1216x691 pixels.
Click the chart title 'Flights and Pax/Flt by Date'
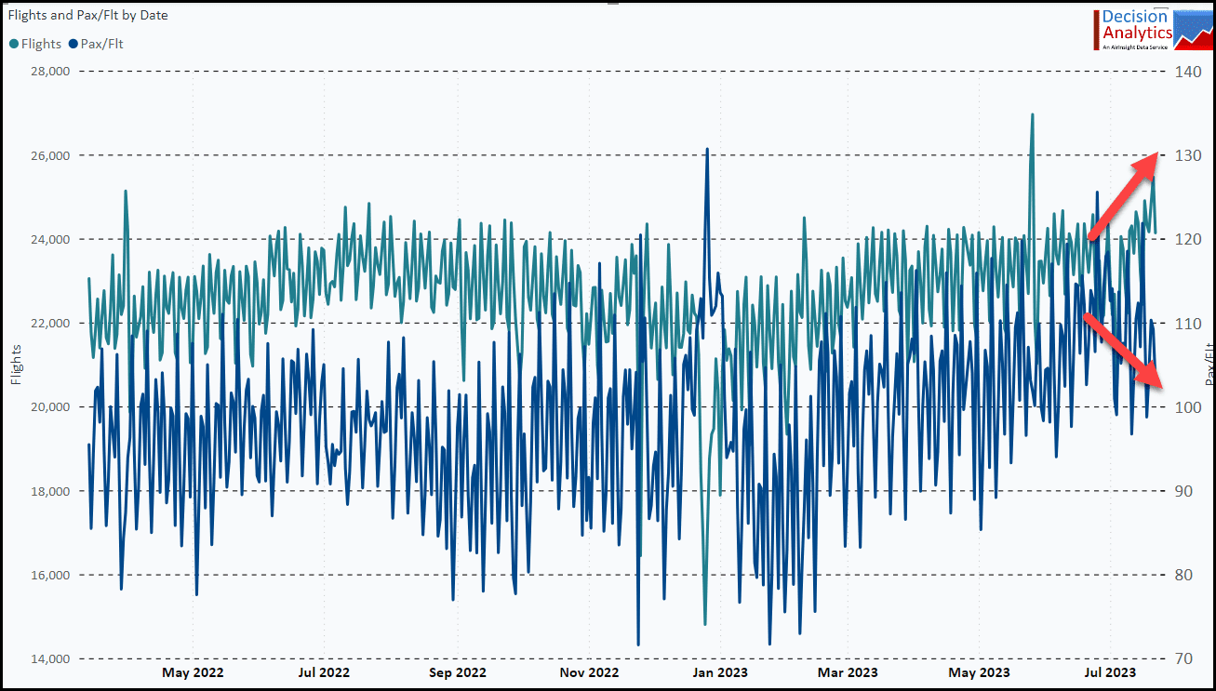click(x=88, y=16)
